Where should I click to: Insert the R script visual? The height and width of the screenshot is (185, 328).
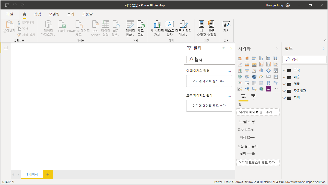pos(268,83)
